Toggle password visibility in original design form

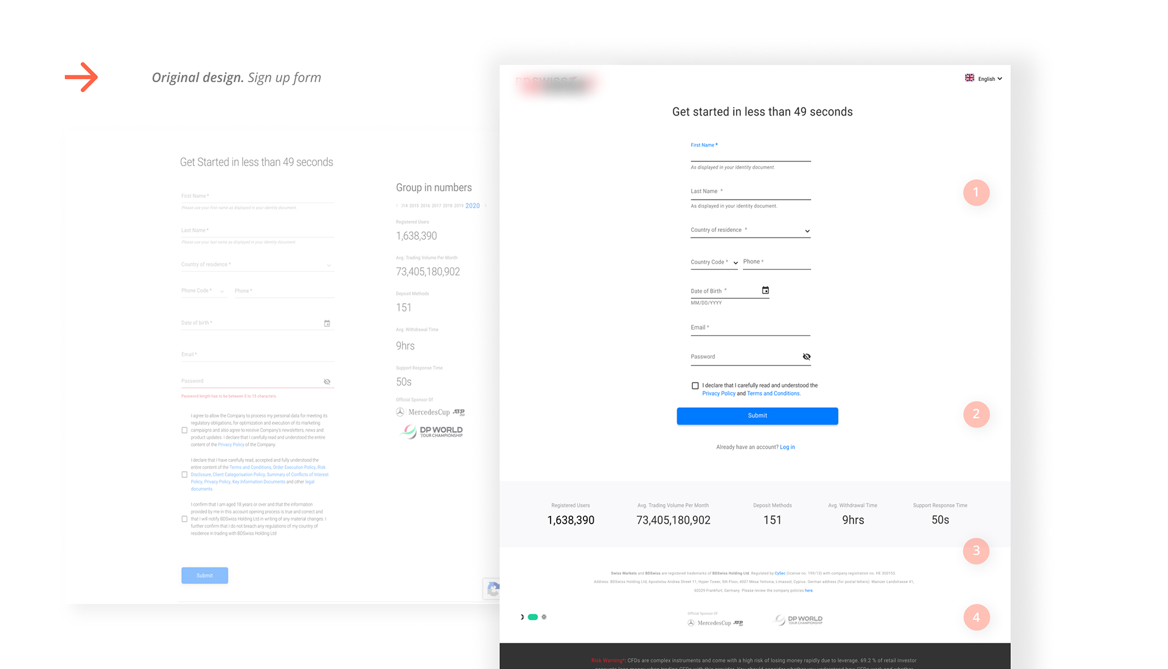327,382
